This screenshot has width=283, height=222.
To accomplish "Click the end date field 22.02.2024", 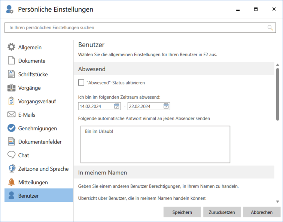I will point(149,106).
